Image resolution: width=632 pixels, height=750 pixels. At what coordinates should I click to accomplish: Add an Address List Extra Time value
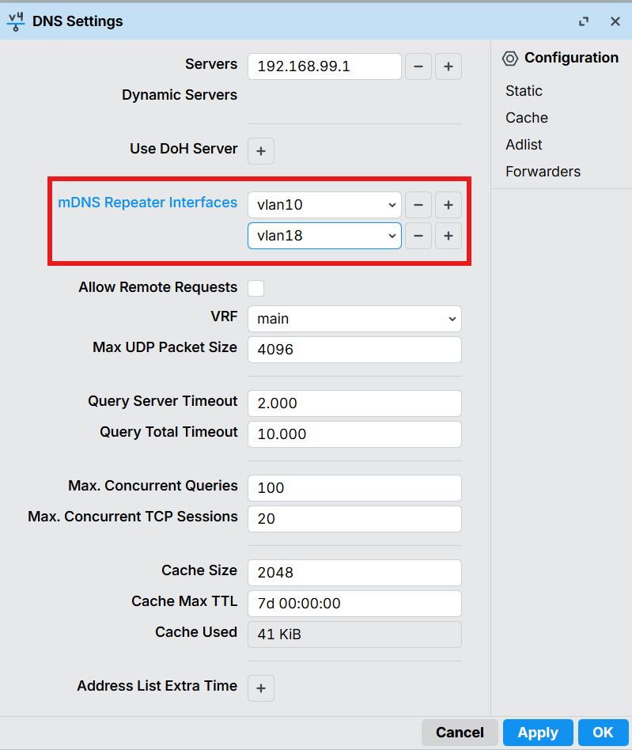coord(261,688)
